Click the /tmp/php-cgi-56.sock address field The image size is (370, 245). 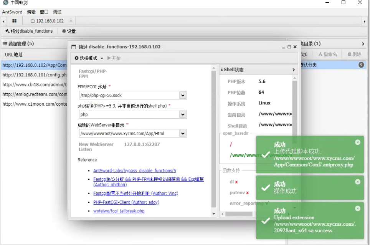(129, 95)
